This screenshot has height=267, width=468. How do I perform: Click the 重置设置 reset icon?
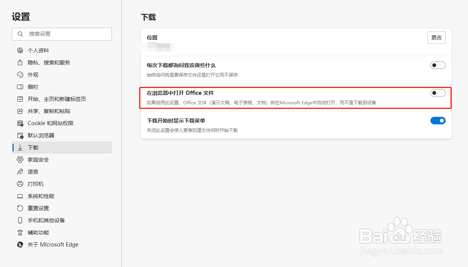[20, 208]
